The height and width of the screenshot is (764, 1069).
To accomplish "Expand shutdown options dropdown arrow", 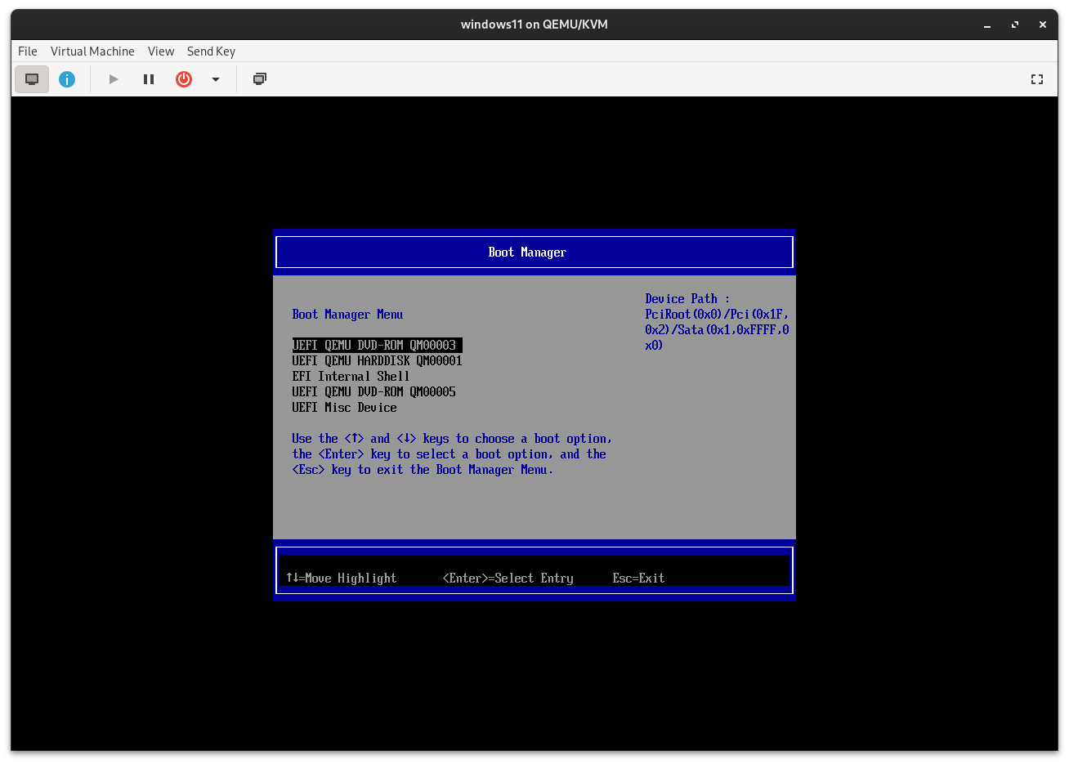I will [x=216, y=79].
